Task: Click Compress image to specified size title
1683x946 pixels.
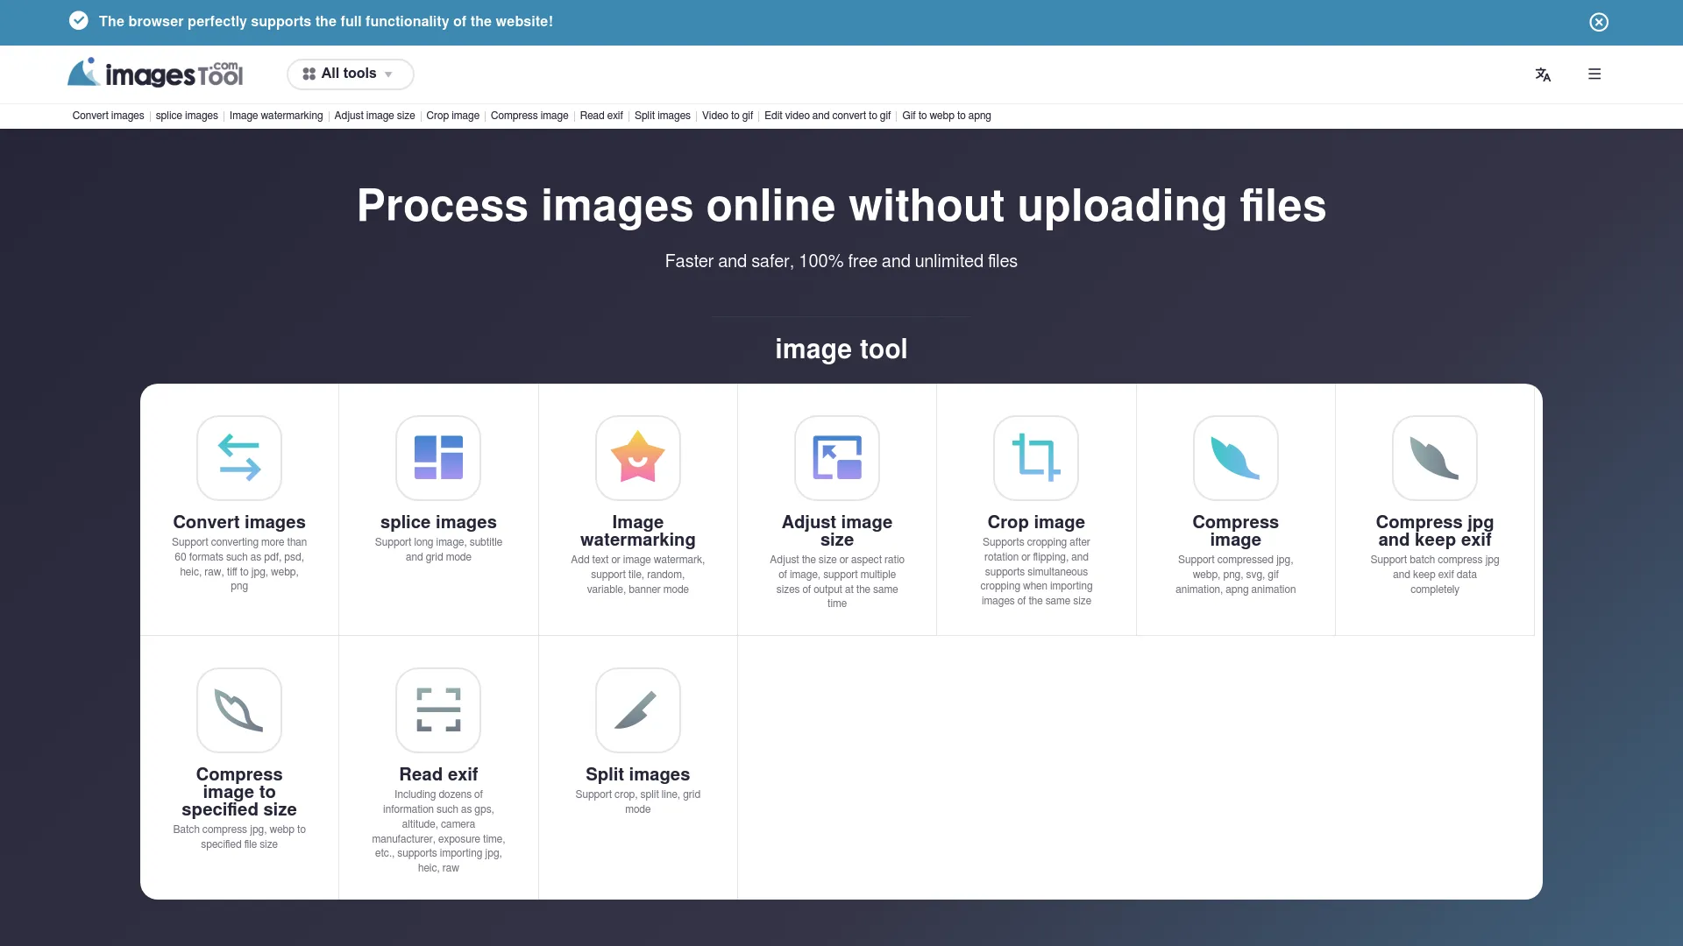Action: [239, 792]
